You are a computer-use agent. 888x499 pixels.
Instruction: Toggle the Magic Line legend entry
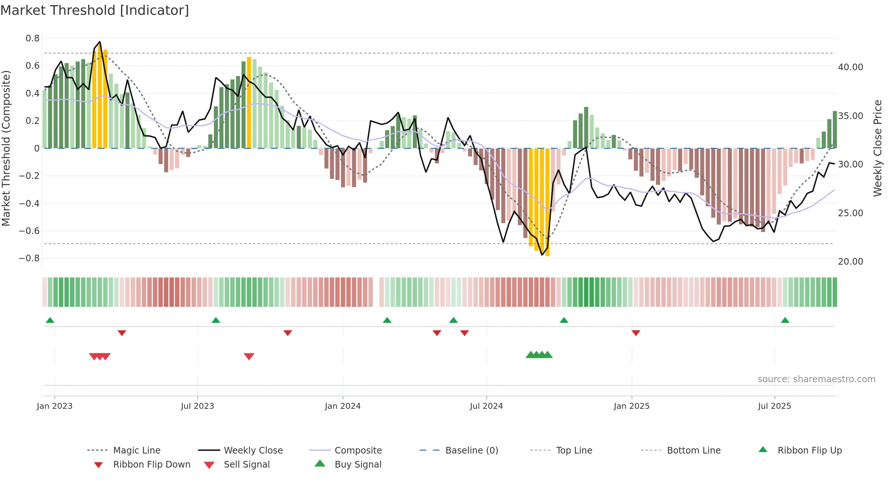click(x=124, y=450)
